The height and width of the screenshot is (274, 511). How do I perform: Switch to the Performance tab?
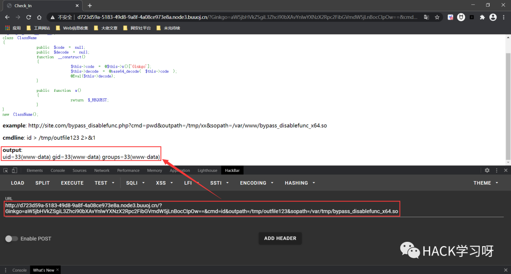[128, 170]
